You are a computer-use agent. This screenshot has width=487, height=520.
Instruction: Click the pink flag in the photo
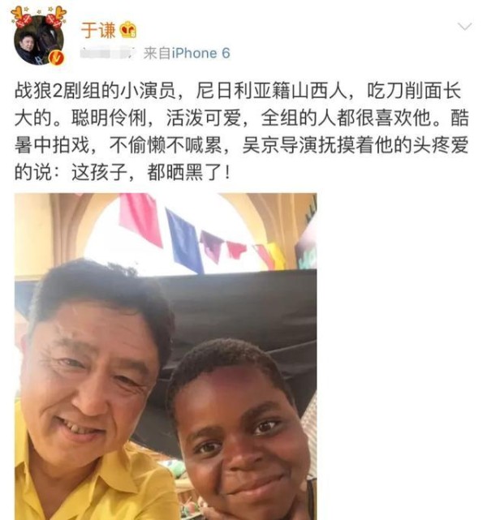click(140, 219)
